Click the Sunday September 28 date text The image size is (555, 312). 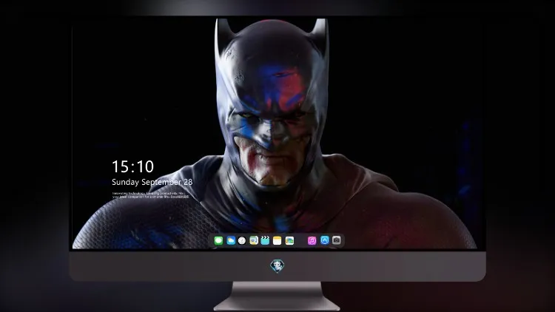tap(152, 182)
